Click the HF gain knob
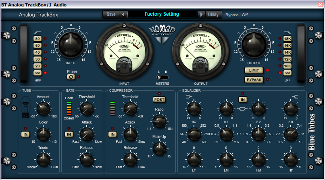Viewport: 325px width, 180px height. [x=291, y=159]
